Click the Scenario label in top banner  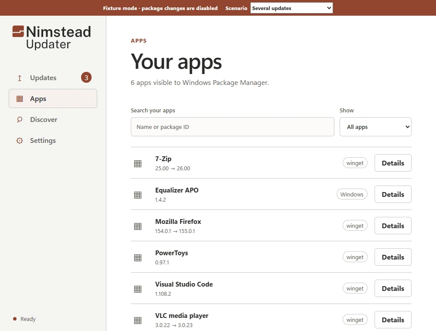(x=236, y=8)
